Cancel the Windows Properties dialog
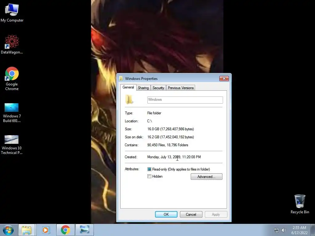Screen dimensions: 315x236 click(x=191, y=214)
